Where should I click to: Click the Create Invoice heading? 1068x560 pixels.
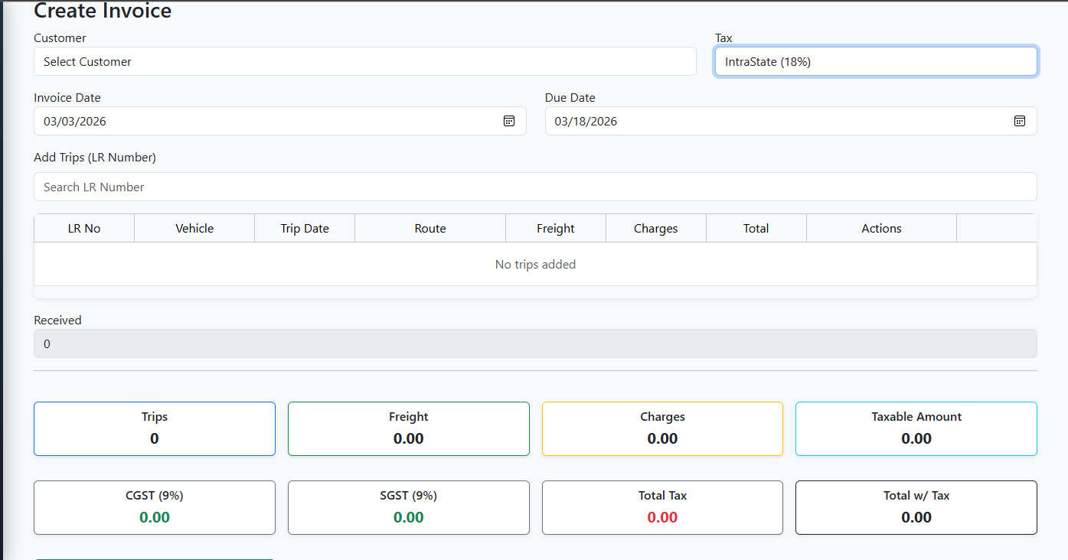pos(103,11)
